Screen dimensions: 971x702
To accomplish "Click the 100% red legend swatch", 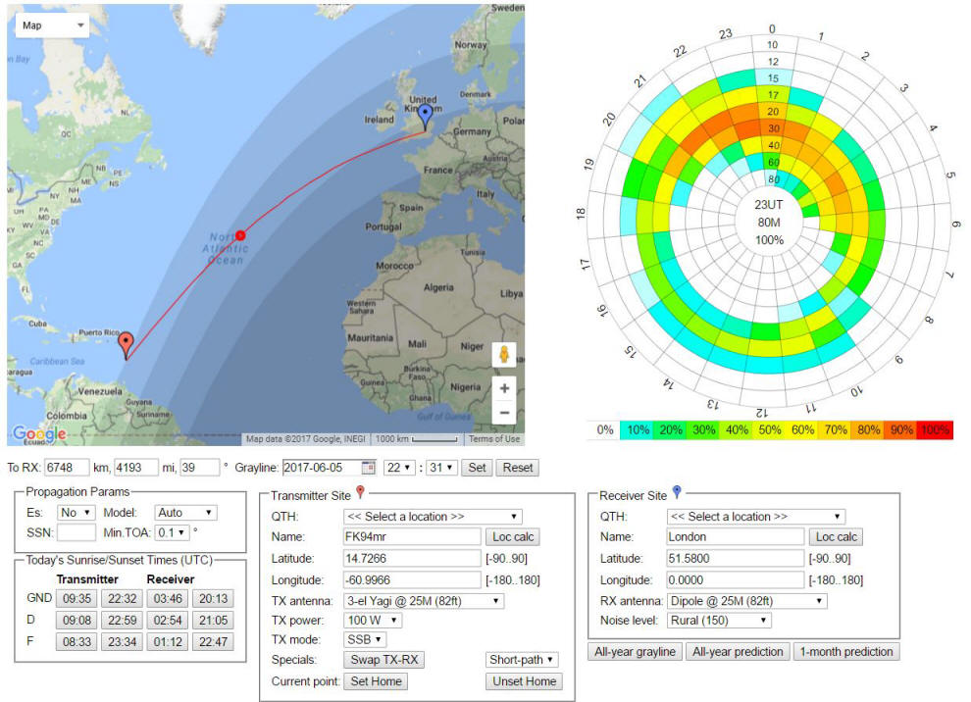I will (x=934, y=430).
